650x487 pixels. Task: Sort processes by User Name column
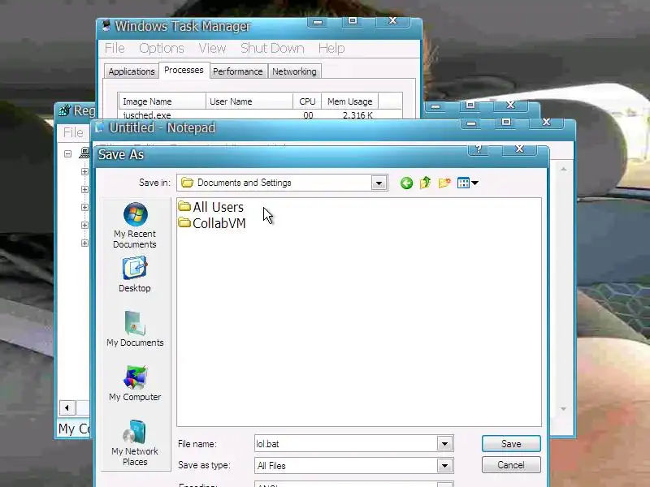click(x=249, y=101)
